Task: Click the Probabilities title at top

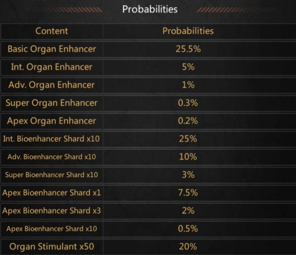Action: coord(150,9)
